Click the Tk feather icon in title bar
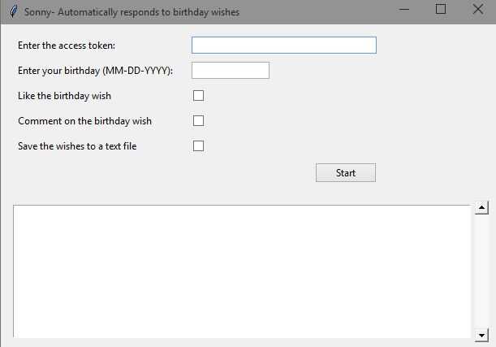 point(13,12)
